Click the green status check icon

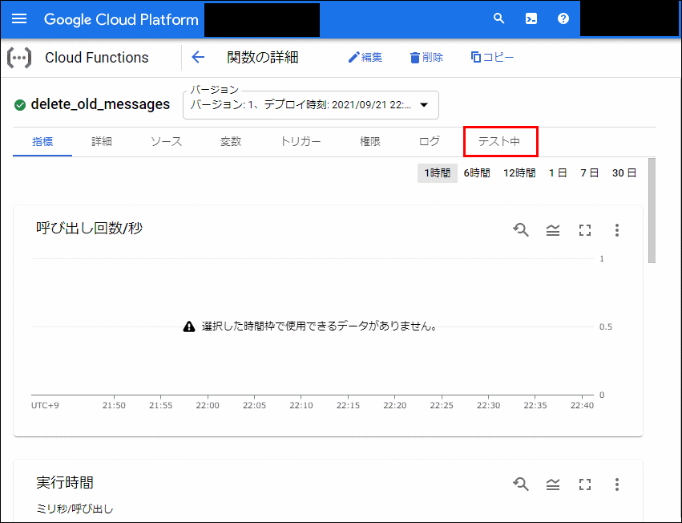pyautogui.click(x=20, y=105)
